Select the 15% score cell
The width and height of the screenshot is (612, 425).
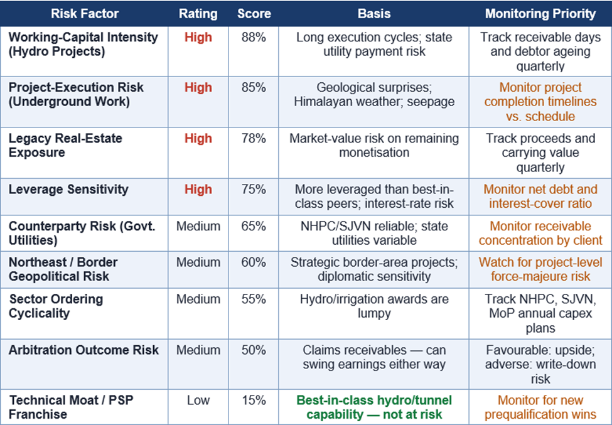pyautogui.click(x=254, y=400)
